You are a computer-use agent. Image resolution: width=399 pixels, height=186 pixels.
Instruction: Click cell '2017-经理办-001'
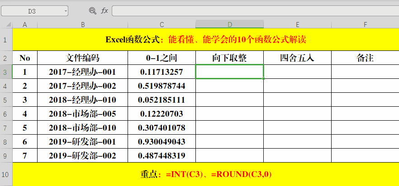(x=83, y=72)
